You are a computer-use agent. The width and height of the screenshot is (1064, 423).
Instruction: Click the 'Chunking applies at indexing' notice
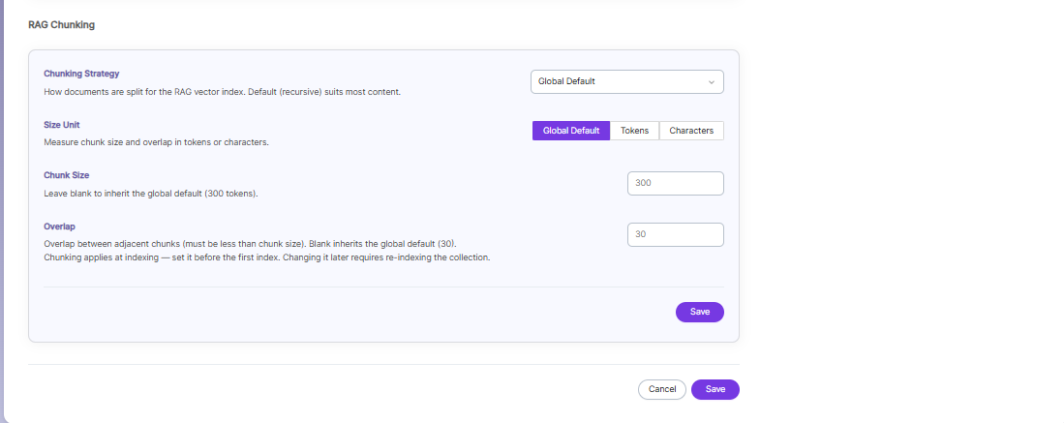(x=266, y=258)
